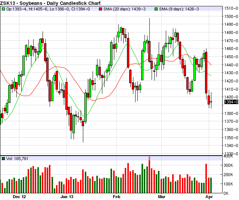Click the tallest volume bar, shaded pink near 400K
This screenshot has width=239, height=200.
(x=149, y=175)
